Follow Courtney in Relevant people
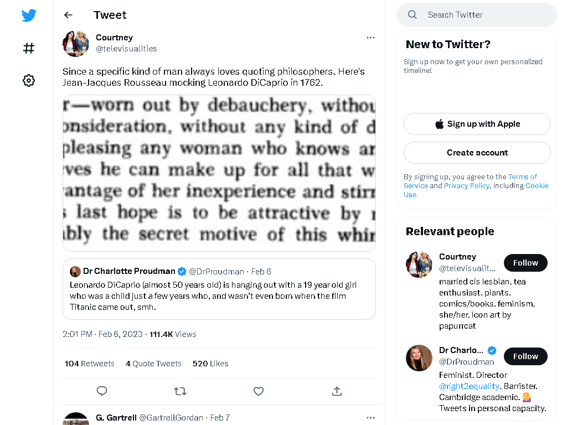This screenshot has height=425, width=567. [x=525, y=263]
